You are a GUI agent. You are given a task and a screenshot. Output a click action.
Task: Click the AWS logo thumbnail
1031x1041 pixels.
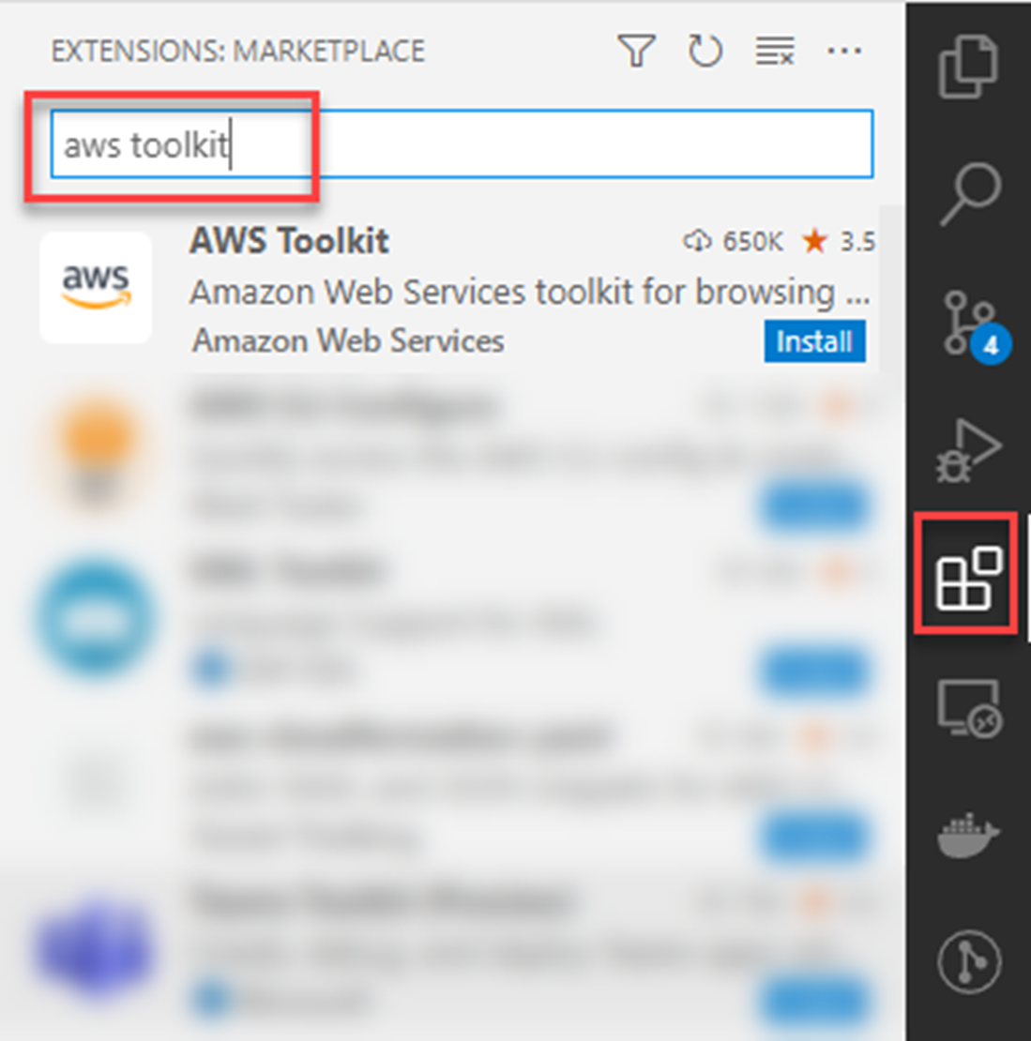(96, 288)
